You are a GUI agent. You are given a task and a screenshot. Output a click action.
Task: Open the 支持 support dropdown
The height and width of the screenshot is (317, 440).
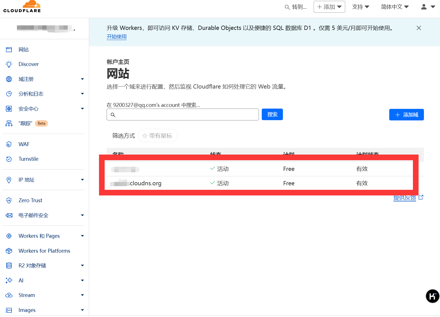tap(360, 7)
